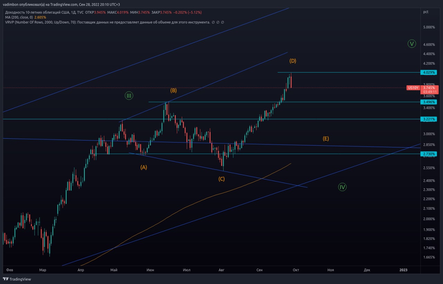Viewport: 443px width, 284px height.
Task: Click the red 3.745% current price tag
Action: tap(430, 88)
